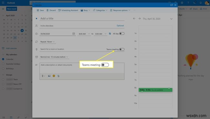Expand the Thu, April 30, 2020 chevron
This screenshot has width=210, height=119.
tap(171, 19)
